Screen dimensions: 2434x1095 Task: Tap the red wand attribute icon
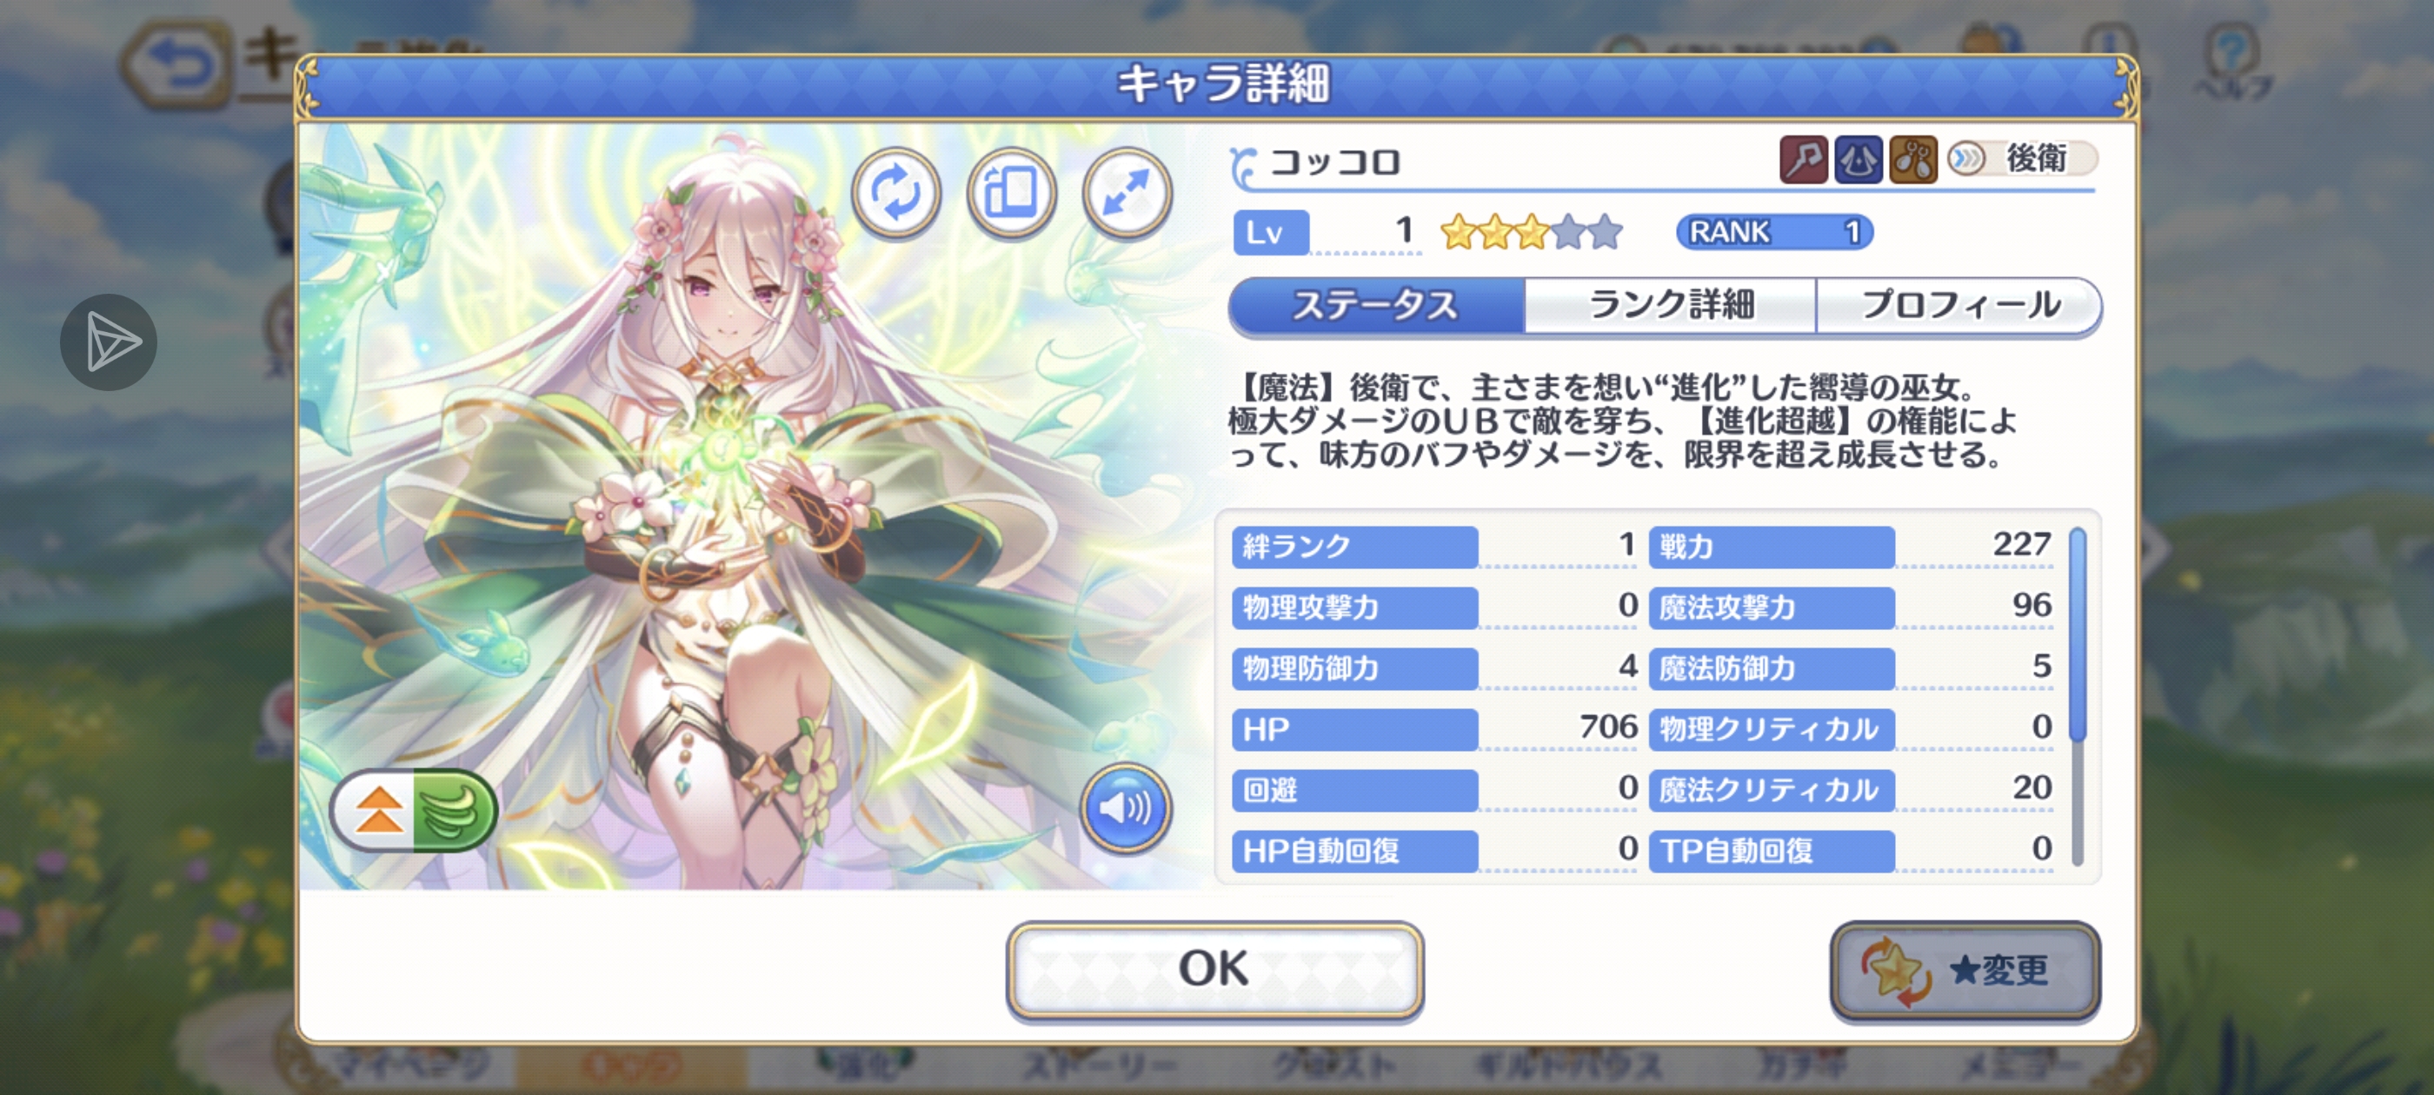(x=1803, y=159)
